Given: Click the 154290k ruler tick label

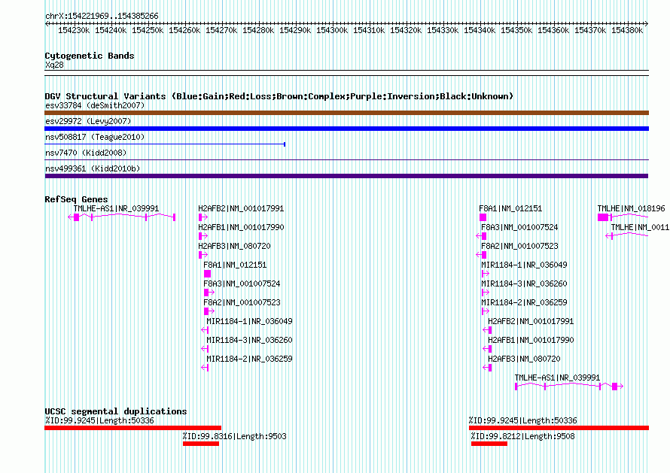Looking at the screenshot, I should 295,30.
